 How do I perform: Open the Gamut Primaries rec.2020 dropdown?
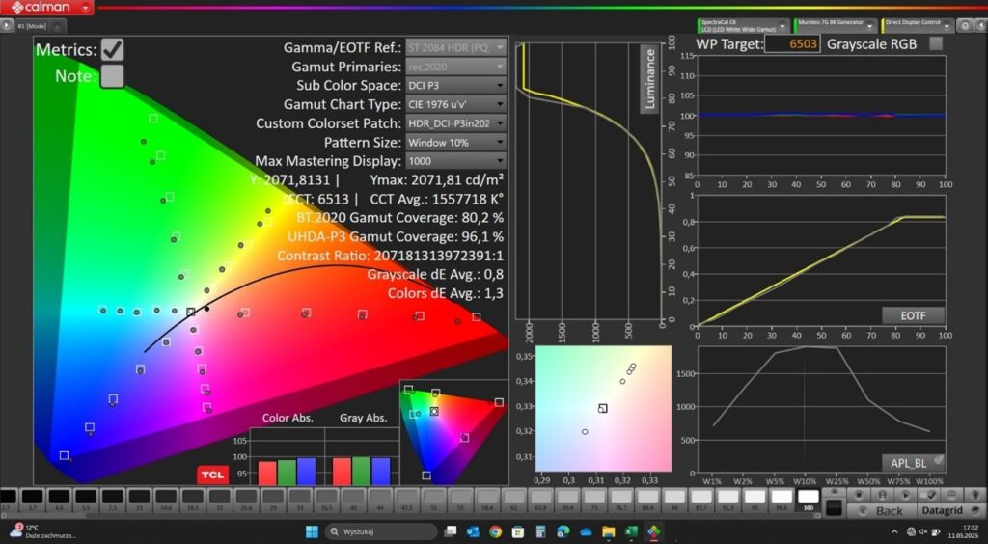pos(455,67)
